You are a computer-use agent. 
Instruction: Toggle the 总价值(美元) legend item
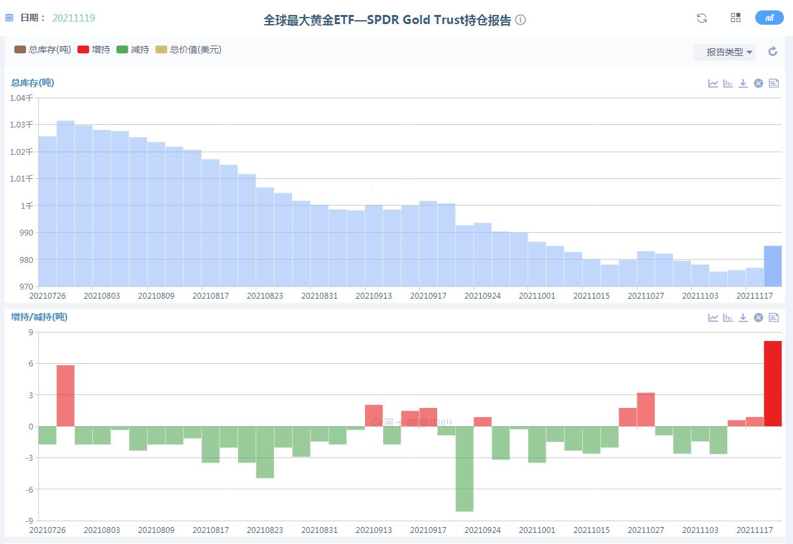[x=188, y=49]
